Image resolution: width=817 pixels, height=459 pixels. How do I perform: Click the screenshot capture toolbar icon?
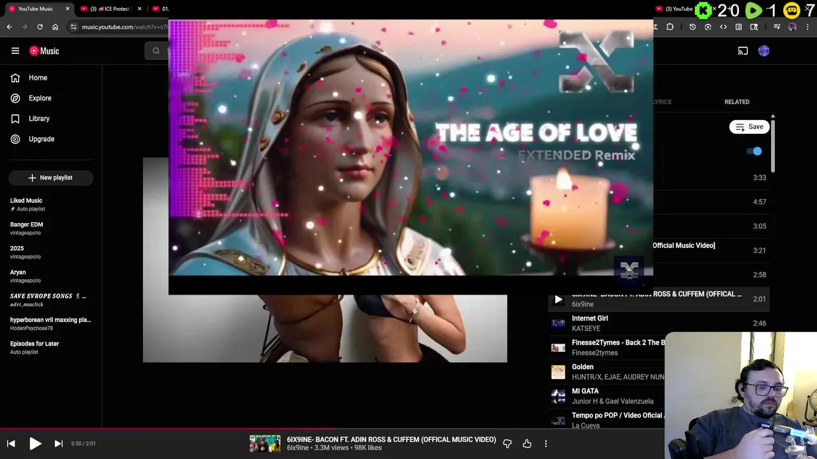click(708, 27)
